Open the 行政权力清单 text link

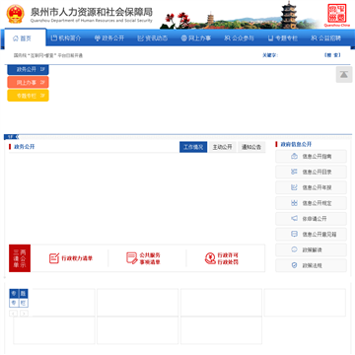77,258
